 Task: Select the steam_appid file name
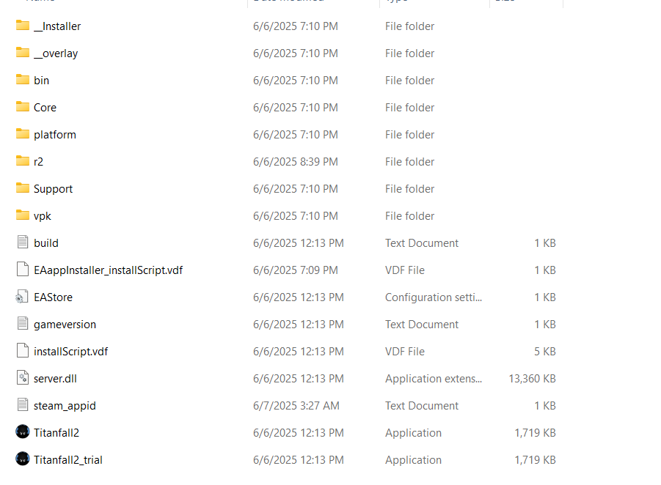[65, 407]
